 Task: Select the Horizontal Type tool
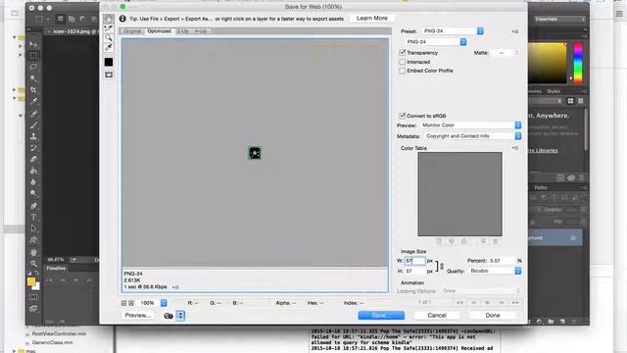[x=33, y=218]
